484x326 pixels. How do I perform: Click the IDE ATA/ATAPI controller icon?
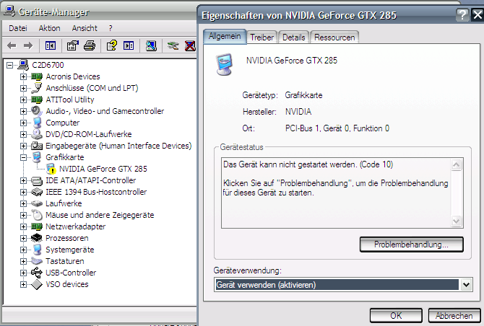pos(37,180)
